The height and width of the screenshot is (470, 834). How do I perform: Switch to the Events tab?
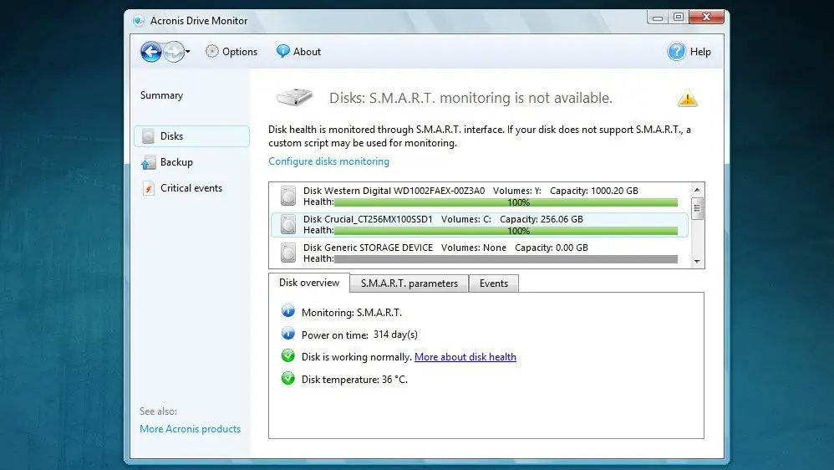[x=494, y=284]
